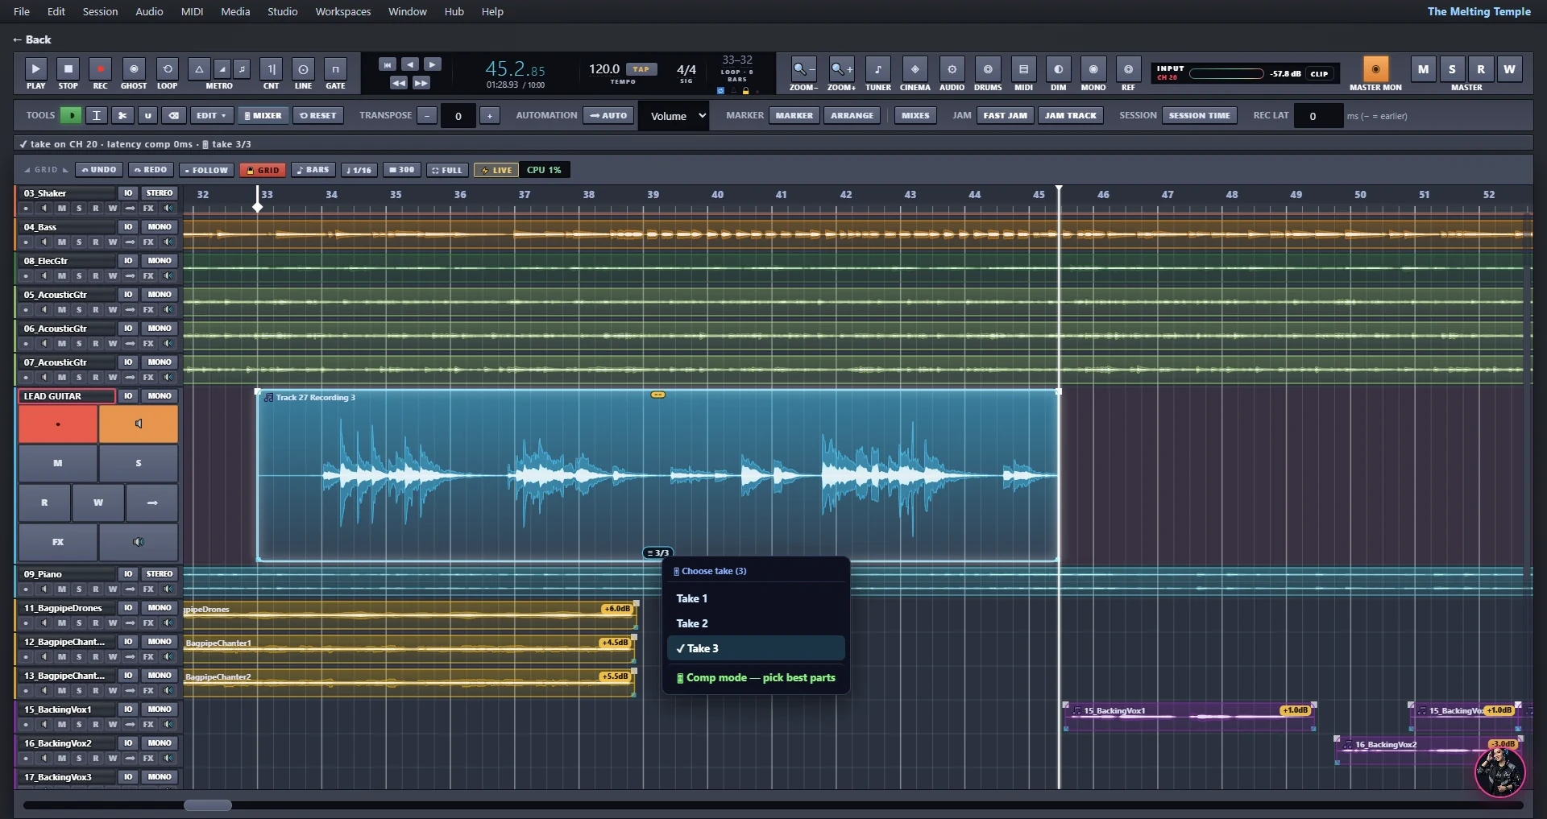
Task: Open the Session menu
Action: tap(100, 11)
